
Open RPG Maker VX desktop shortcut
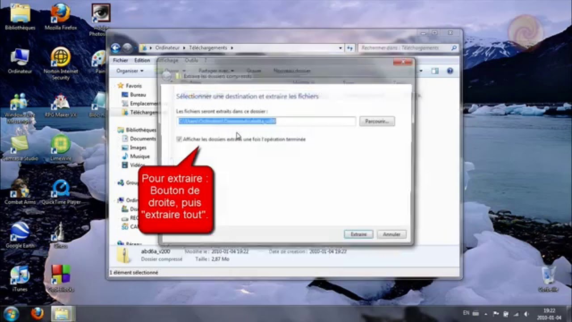(61, 105)
